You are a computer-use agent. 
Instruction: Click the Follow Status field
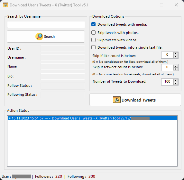63,86
